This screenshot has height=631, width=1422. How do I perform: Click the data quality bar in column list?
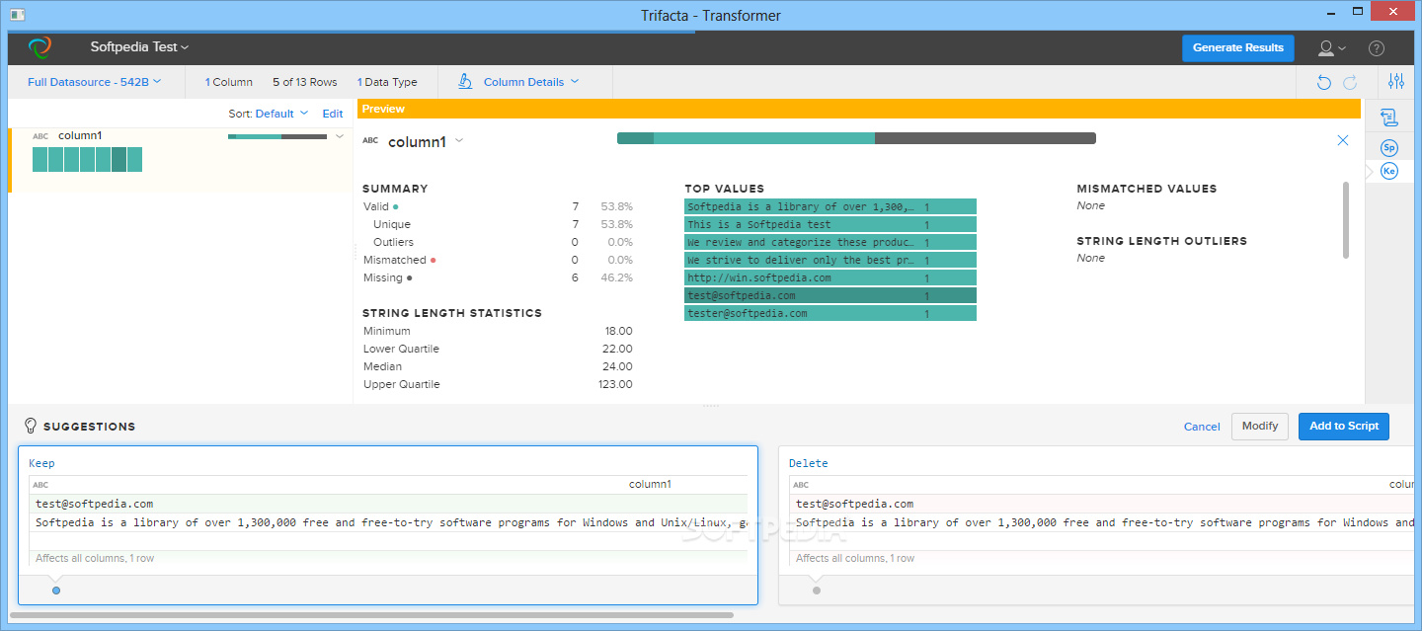pyautogui.click(x=277, y=136)
